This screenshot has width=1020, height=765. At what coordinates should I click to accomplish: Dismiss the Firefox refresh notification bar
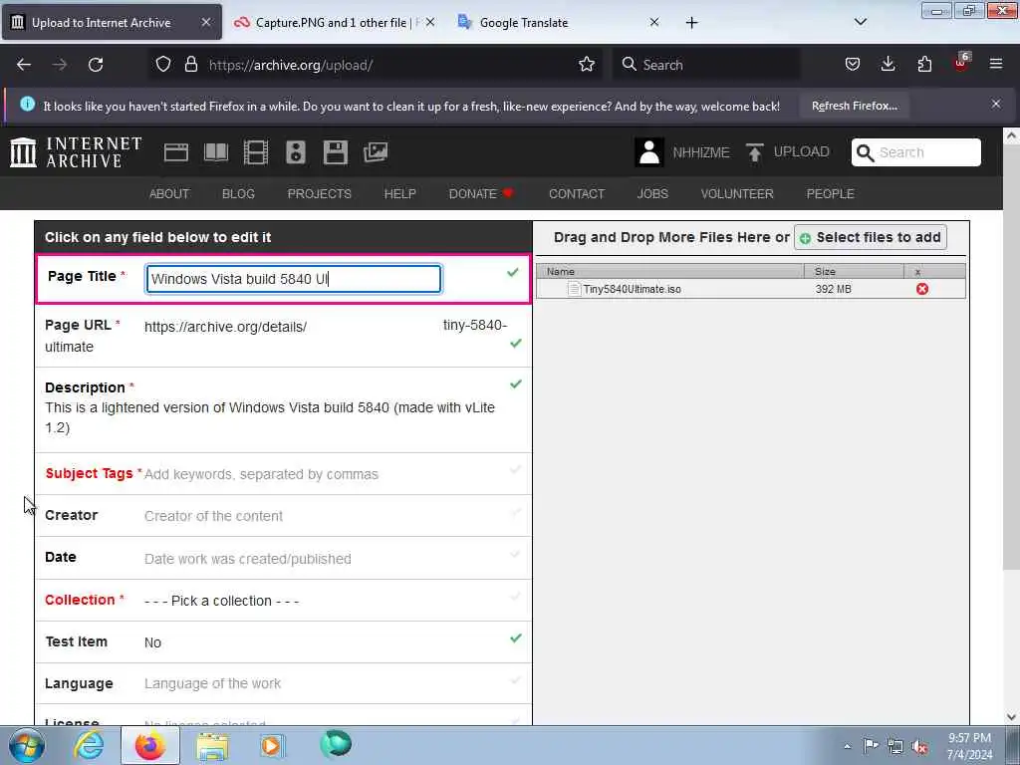point(996,104)
